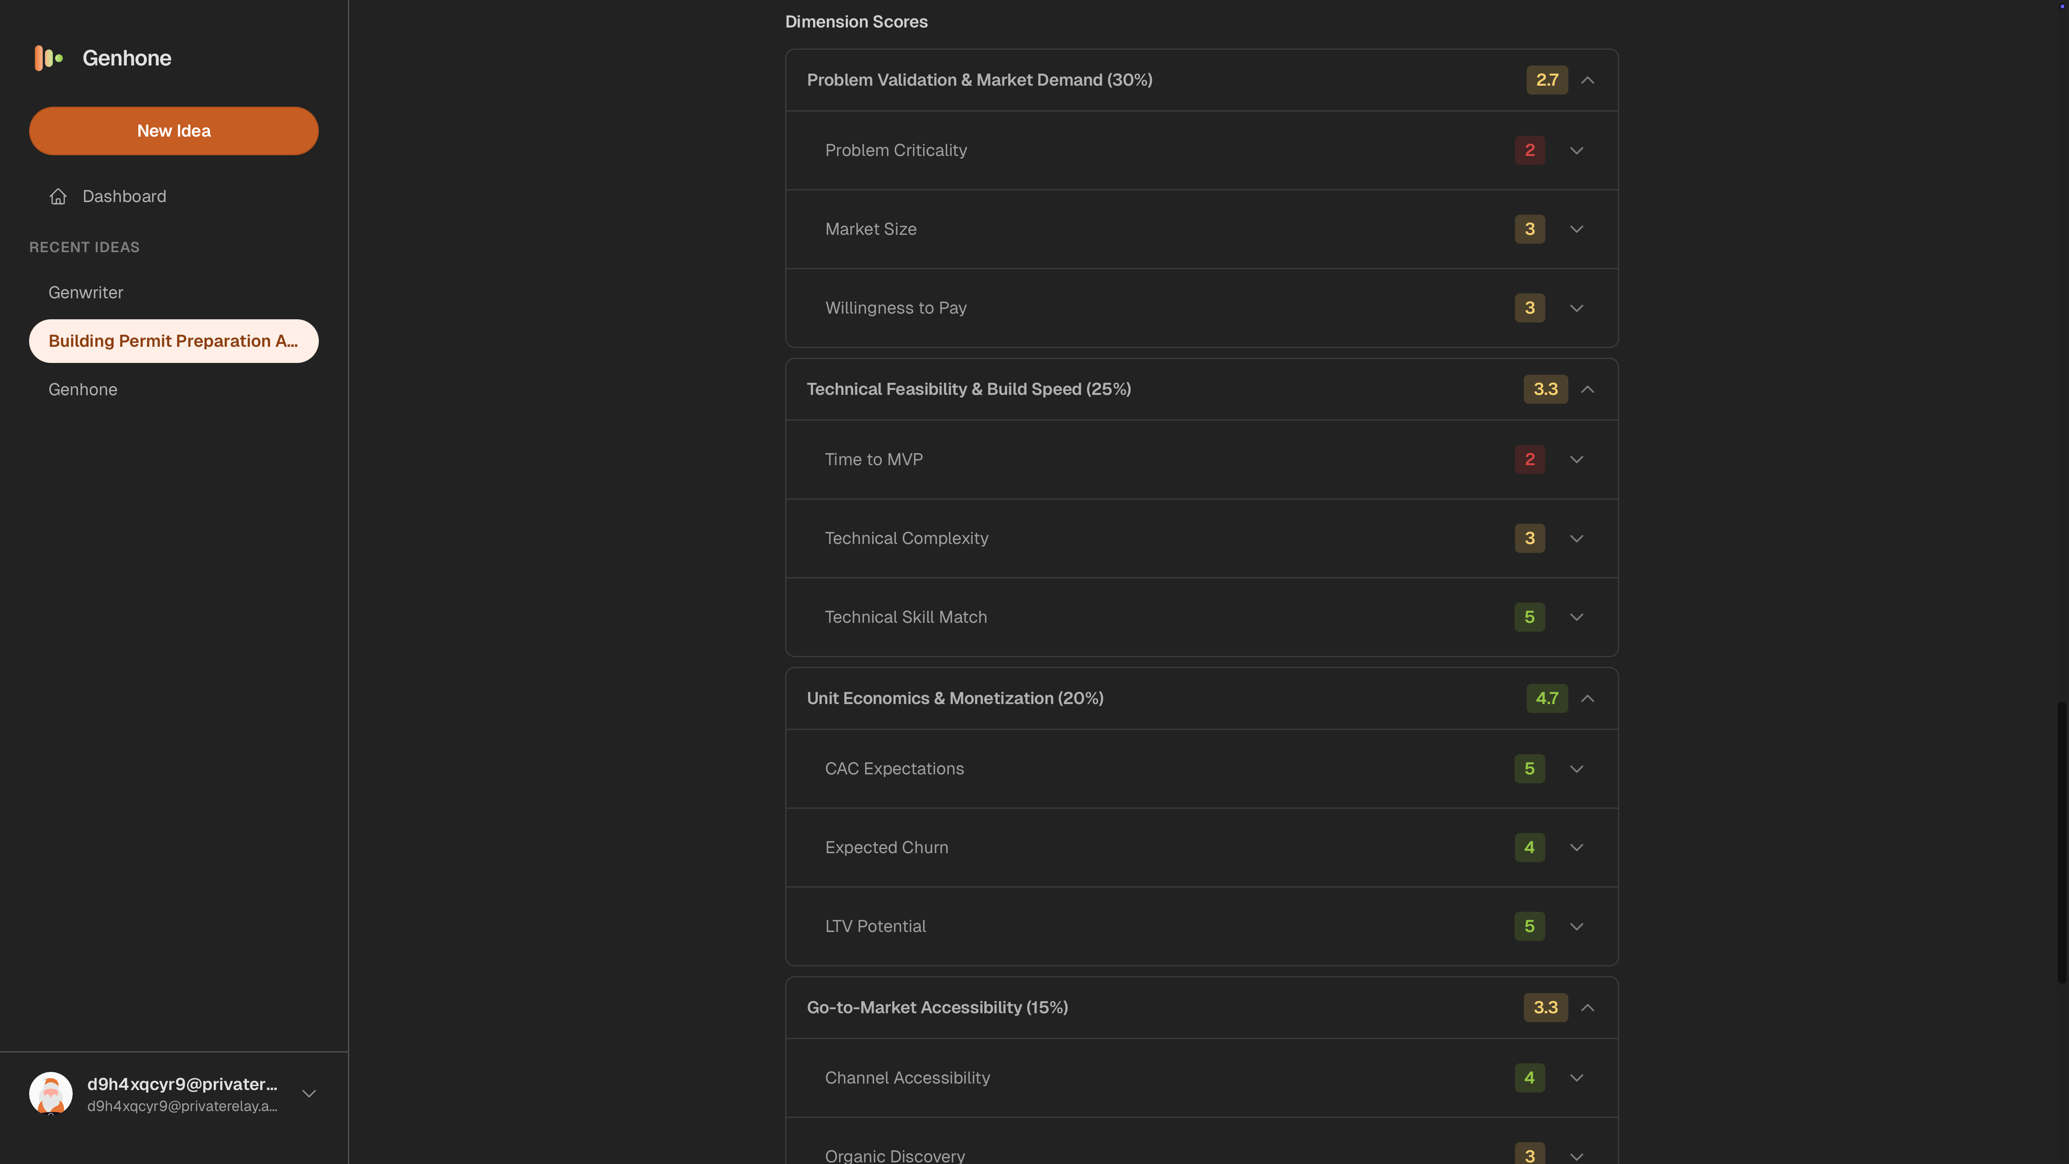Screen dimensions: 2069x1164
Task: Open Dashboard via the home icon
Action: click(58, 196)
